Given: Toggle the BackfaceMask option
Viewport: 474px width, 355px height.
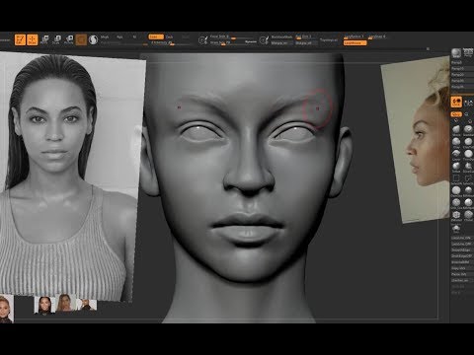Looking at the screenshot, I should pyautogui.click(x=281, y=36).
